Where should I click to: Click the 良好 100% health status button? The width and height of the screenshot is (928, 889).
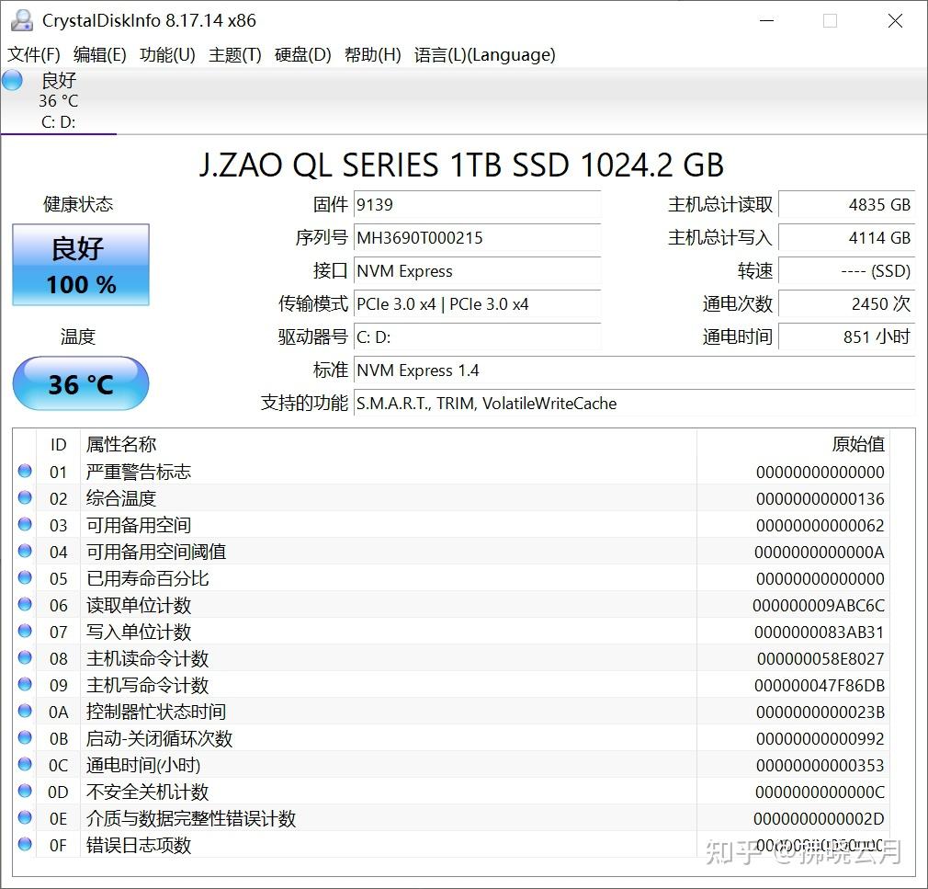click(x=80, y=265)
